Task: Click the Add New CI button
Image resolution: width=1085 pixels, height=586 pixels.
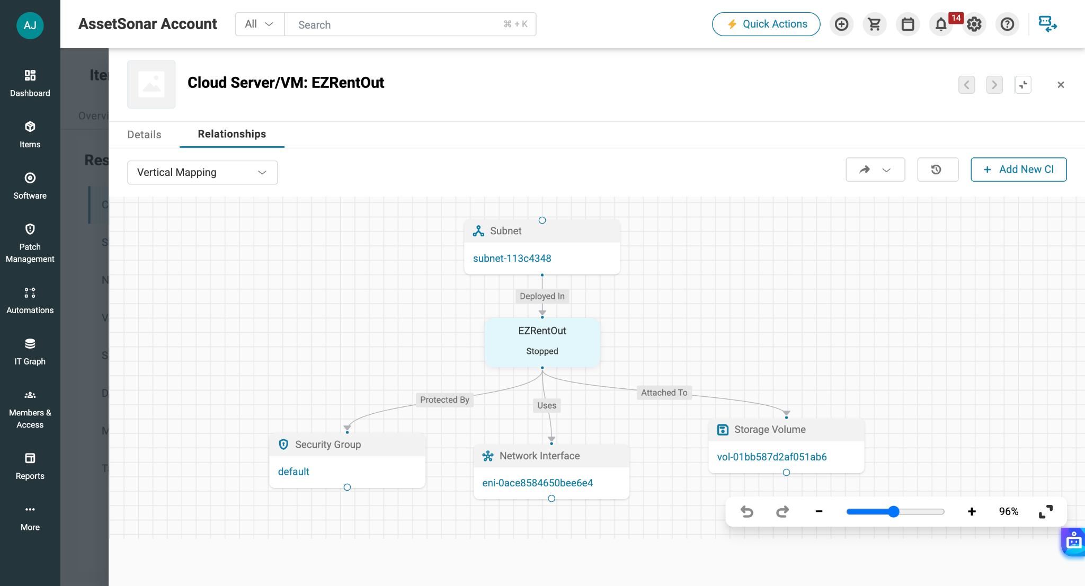Action: click(1018, 170)
